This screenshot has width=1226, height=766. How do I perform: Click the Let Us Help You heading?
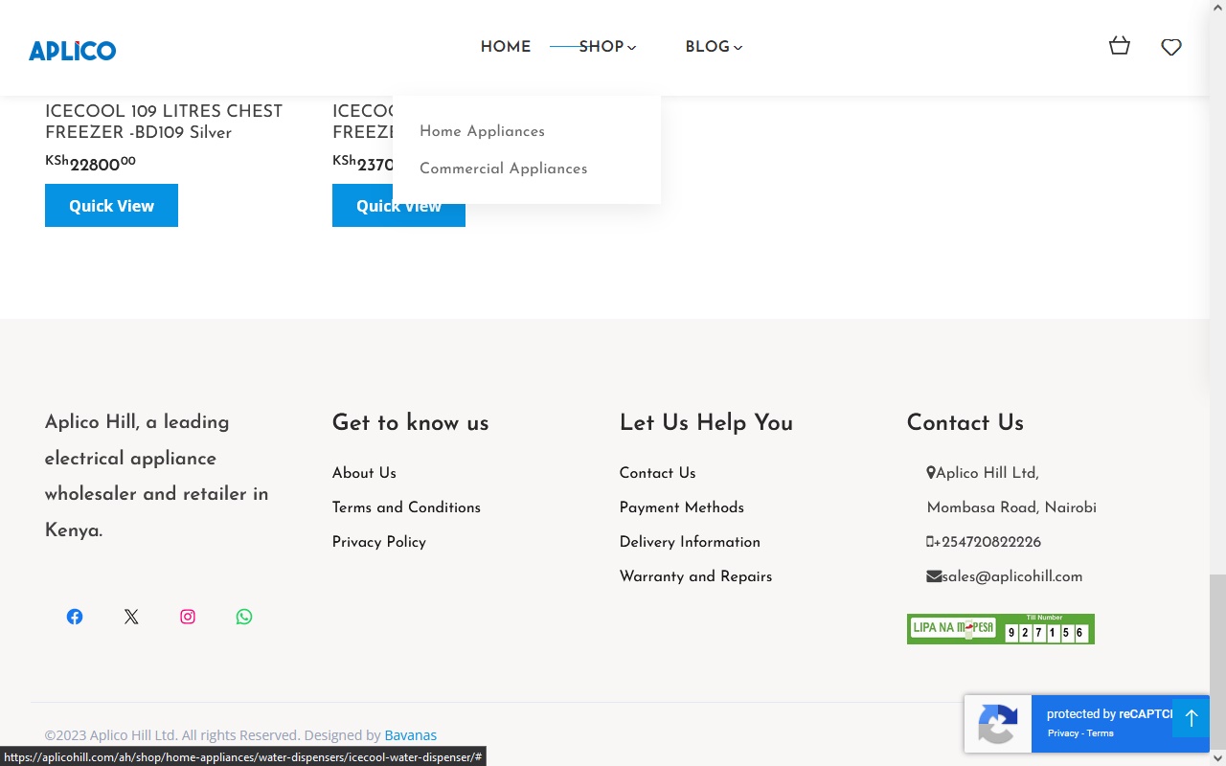[706, 422]
